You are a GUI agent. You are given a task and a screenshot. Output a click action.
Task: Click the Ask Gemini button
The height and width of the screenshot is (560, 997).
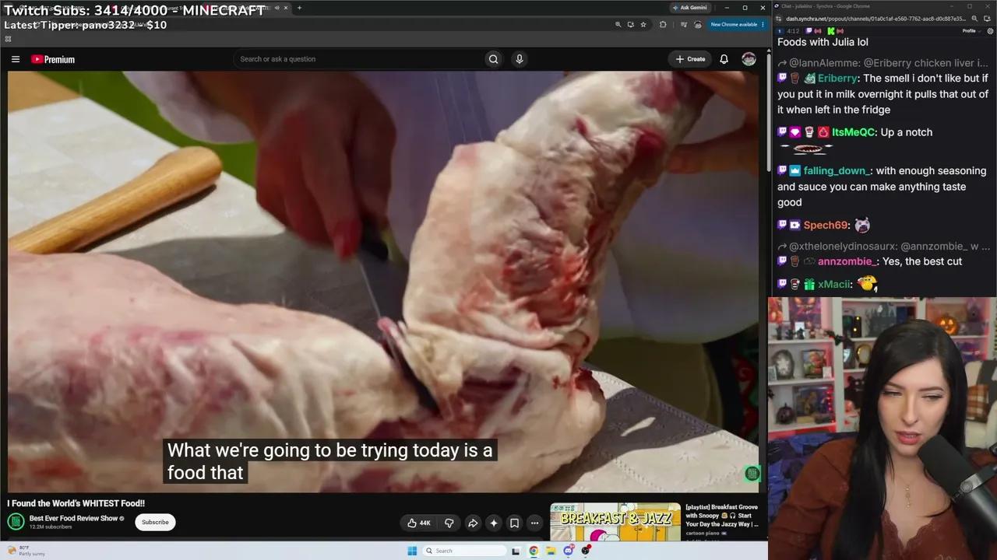[689, 8]
